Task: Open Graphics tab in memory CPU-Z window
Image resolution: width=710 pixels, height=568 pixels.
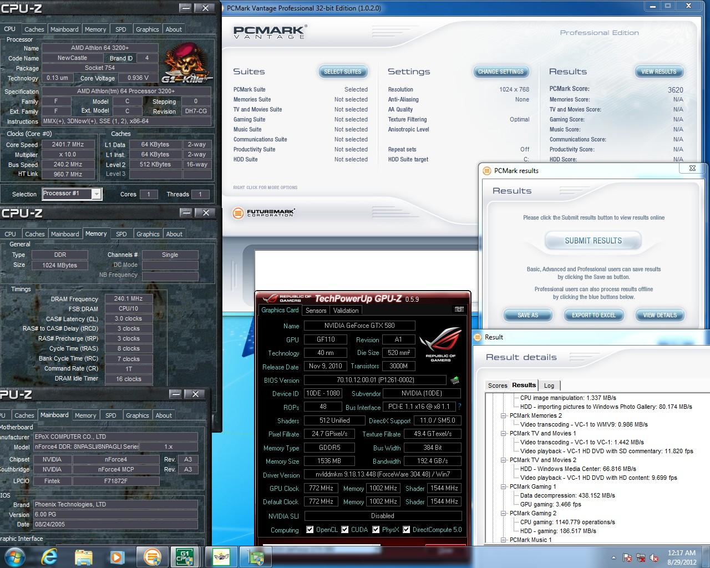Action: pos(148,234)
